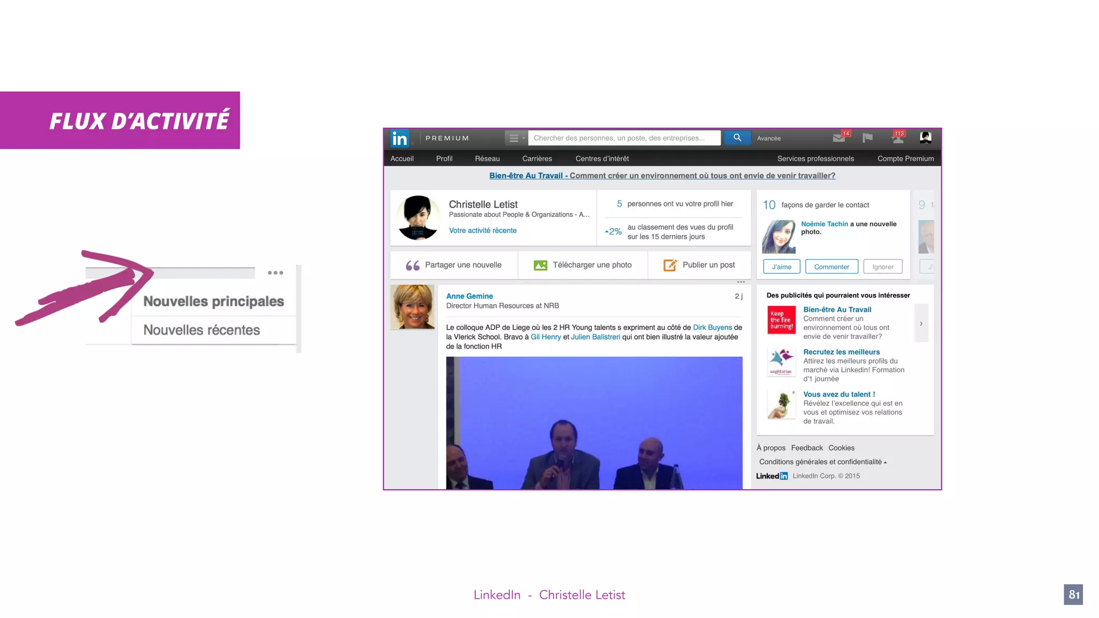The image size is (1099, 618).
Task: Click Vous avez du talent ad image
Action: point(781,405)
